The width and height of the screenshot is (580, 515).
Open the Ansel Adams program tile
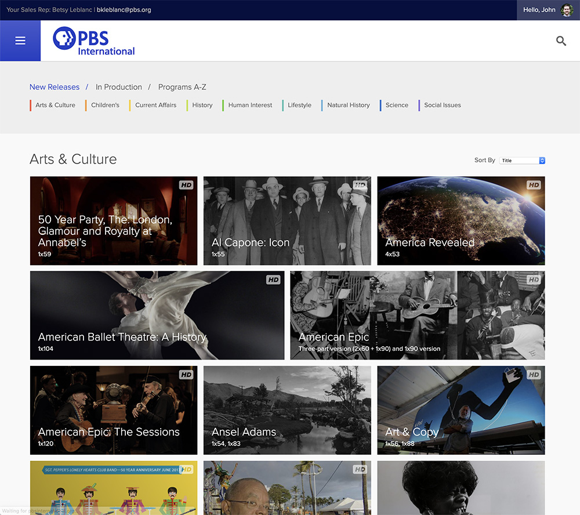coord(287,410)
